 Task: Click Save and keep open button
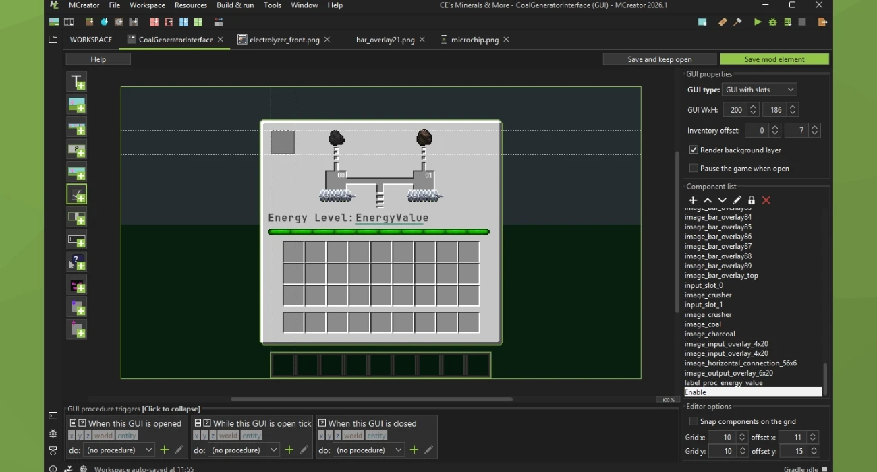[x=660, y=59]
